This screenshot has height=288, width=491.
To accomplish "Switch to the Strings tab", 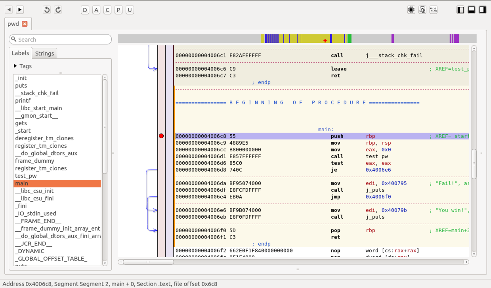I will coord(44,53).
